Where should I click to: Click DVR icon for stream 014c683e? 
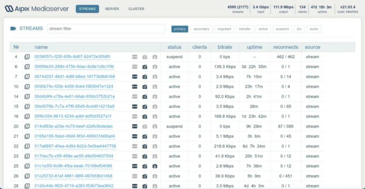tap(135, 126)
